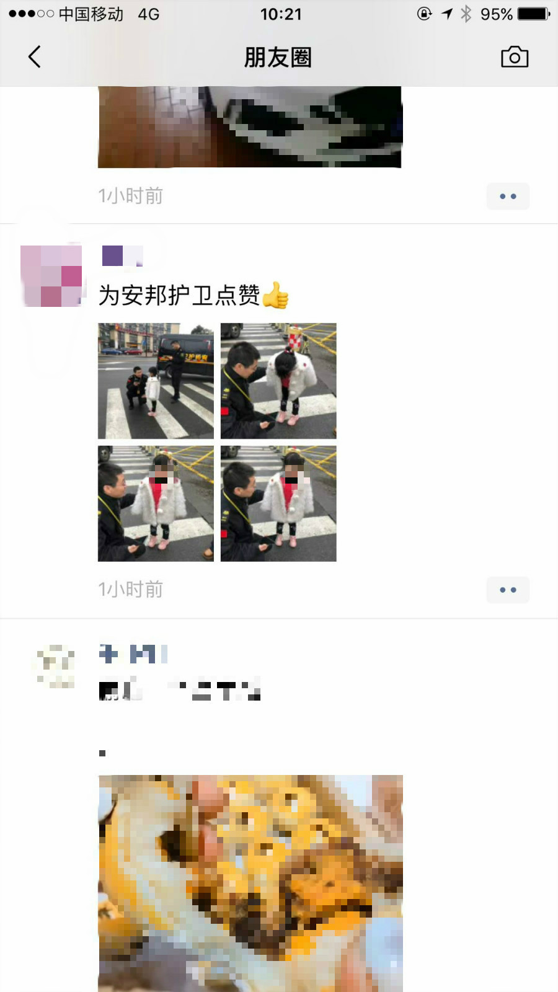
Task: Open comment menu for 安邦护卫 post
Action: [x=508, y=590]
